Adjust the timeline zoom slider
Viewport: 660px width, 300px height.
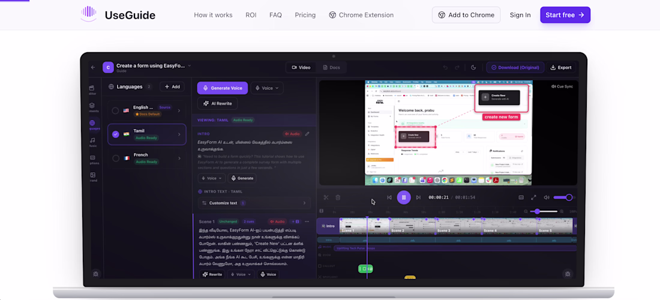(x=544, y=211)
